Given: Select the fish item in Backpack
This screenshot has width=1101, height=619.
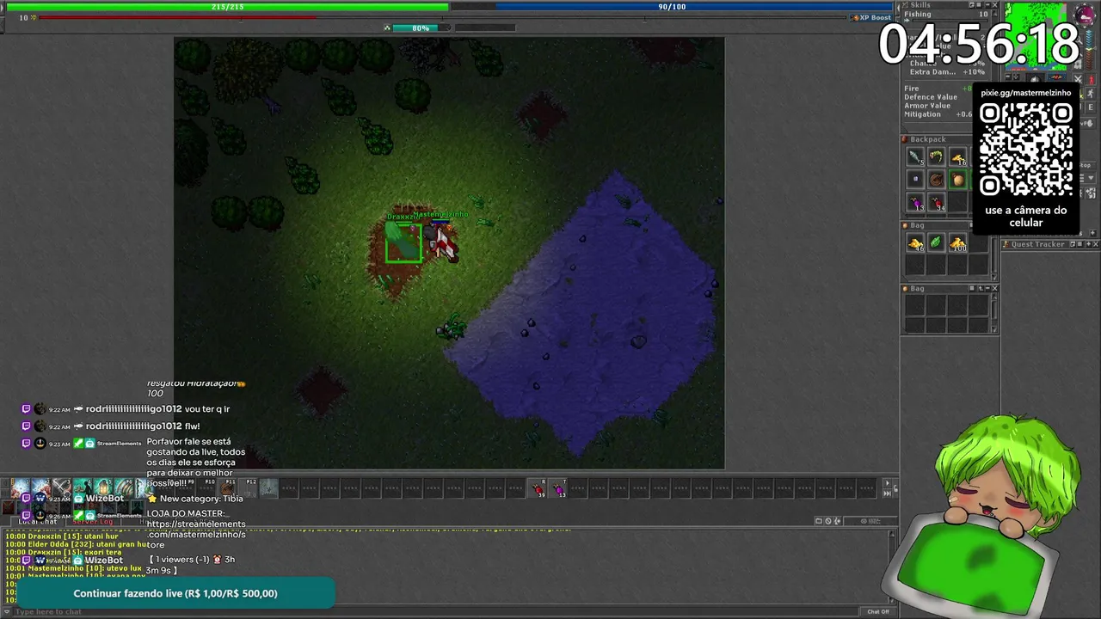Looking at the screenshot, I should pos(915,156).
